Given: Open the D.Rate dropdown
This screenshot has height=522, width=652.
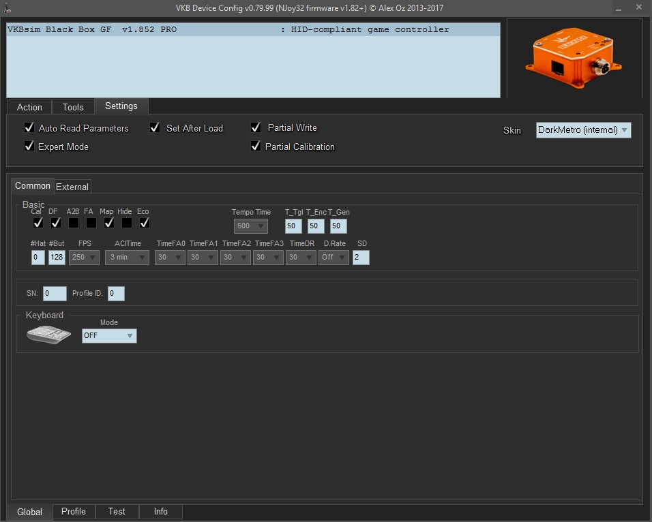Looking at the screenshot, I should (334, 258).
